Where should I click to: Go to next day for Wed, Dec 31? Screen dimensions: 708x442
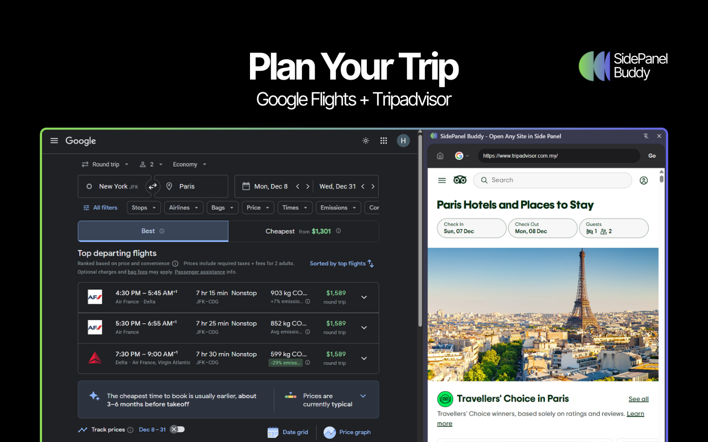373,187
